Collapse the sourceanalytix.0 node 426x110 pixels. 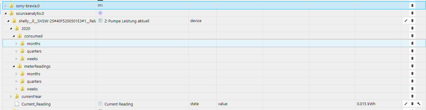click(x=5, y=13)
